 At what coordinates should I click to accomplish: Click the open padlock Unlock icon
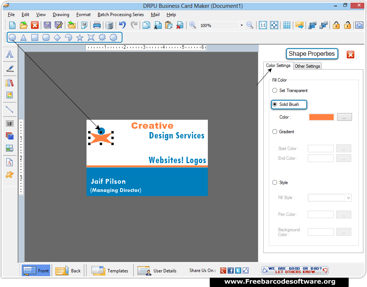[348, 25]
